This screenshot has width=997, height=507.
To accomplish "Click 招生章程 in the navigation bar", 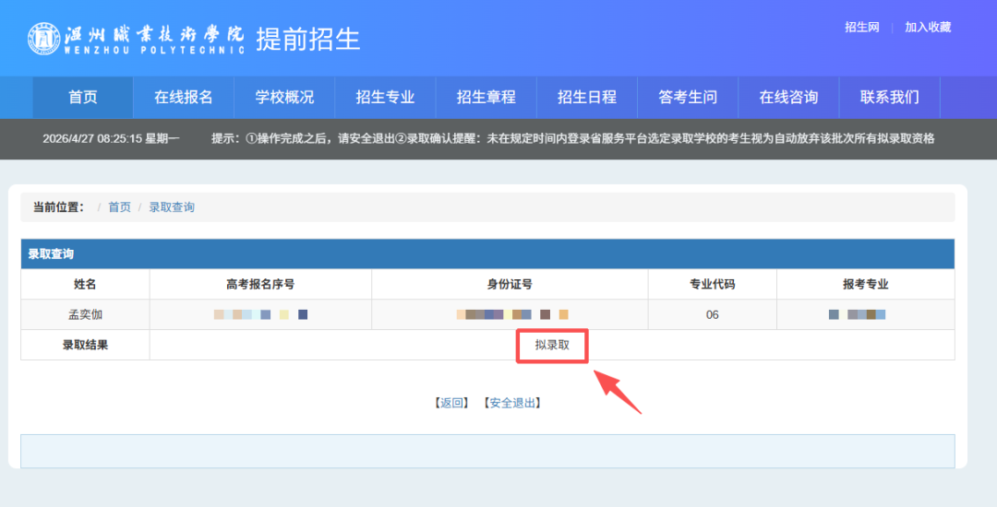I will (486, 97).
